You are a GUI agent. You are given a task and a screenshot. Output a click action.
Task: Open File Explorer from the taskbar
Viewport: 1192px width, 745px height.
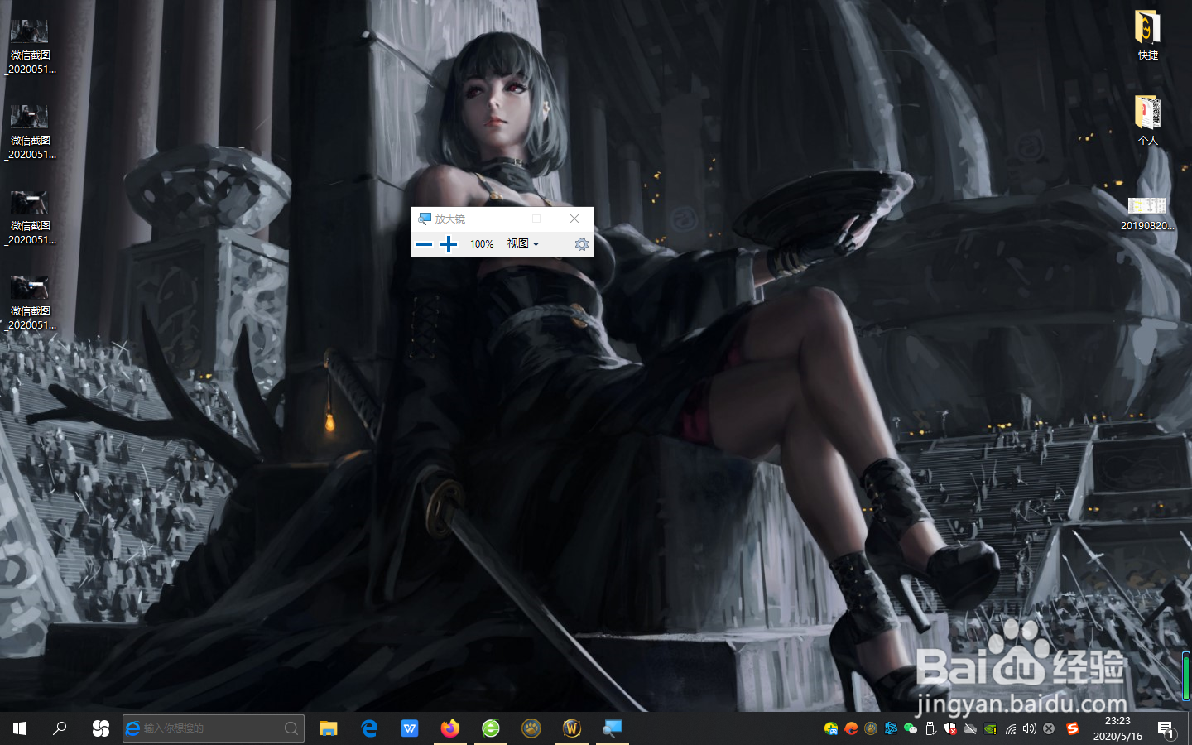coord(329,728)
